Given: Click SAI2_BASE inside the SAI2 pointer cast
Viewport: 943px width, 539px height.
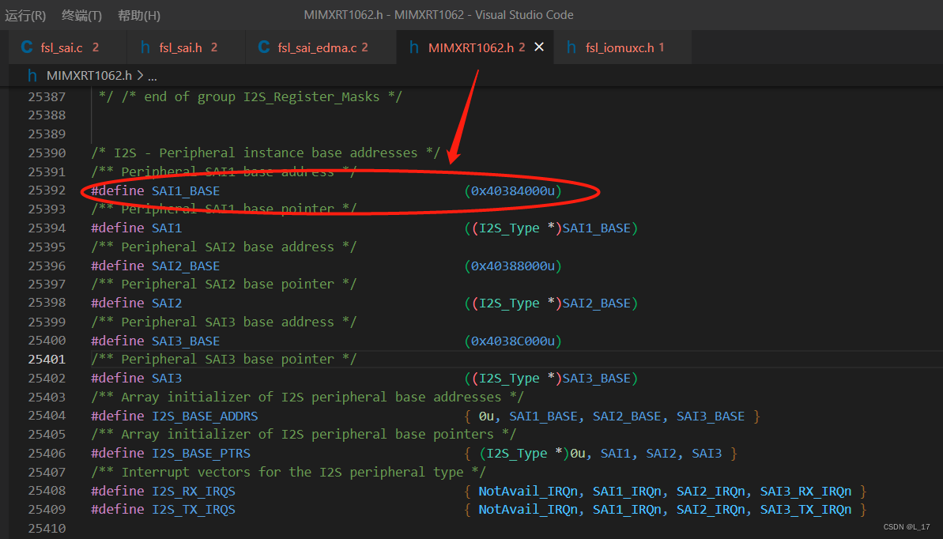Looking at the screenshot, I should [597, 303].
